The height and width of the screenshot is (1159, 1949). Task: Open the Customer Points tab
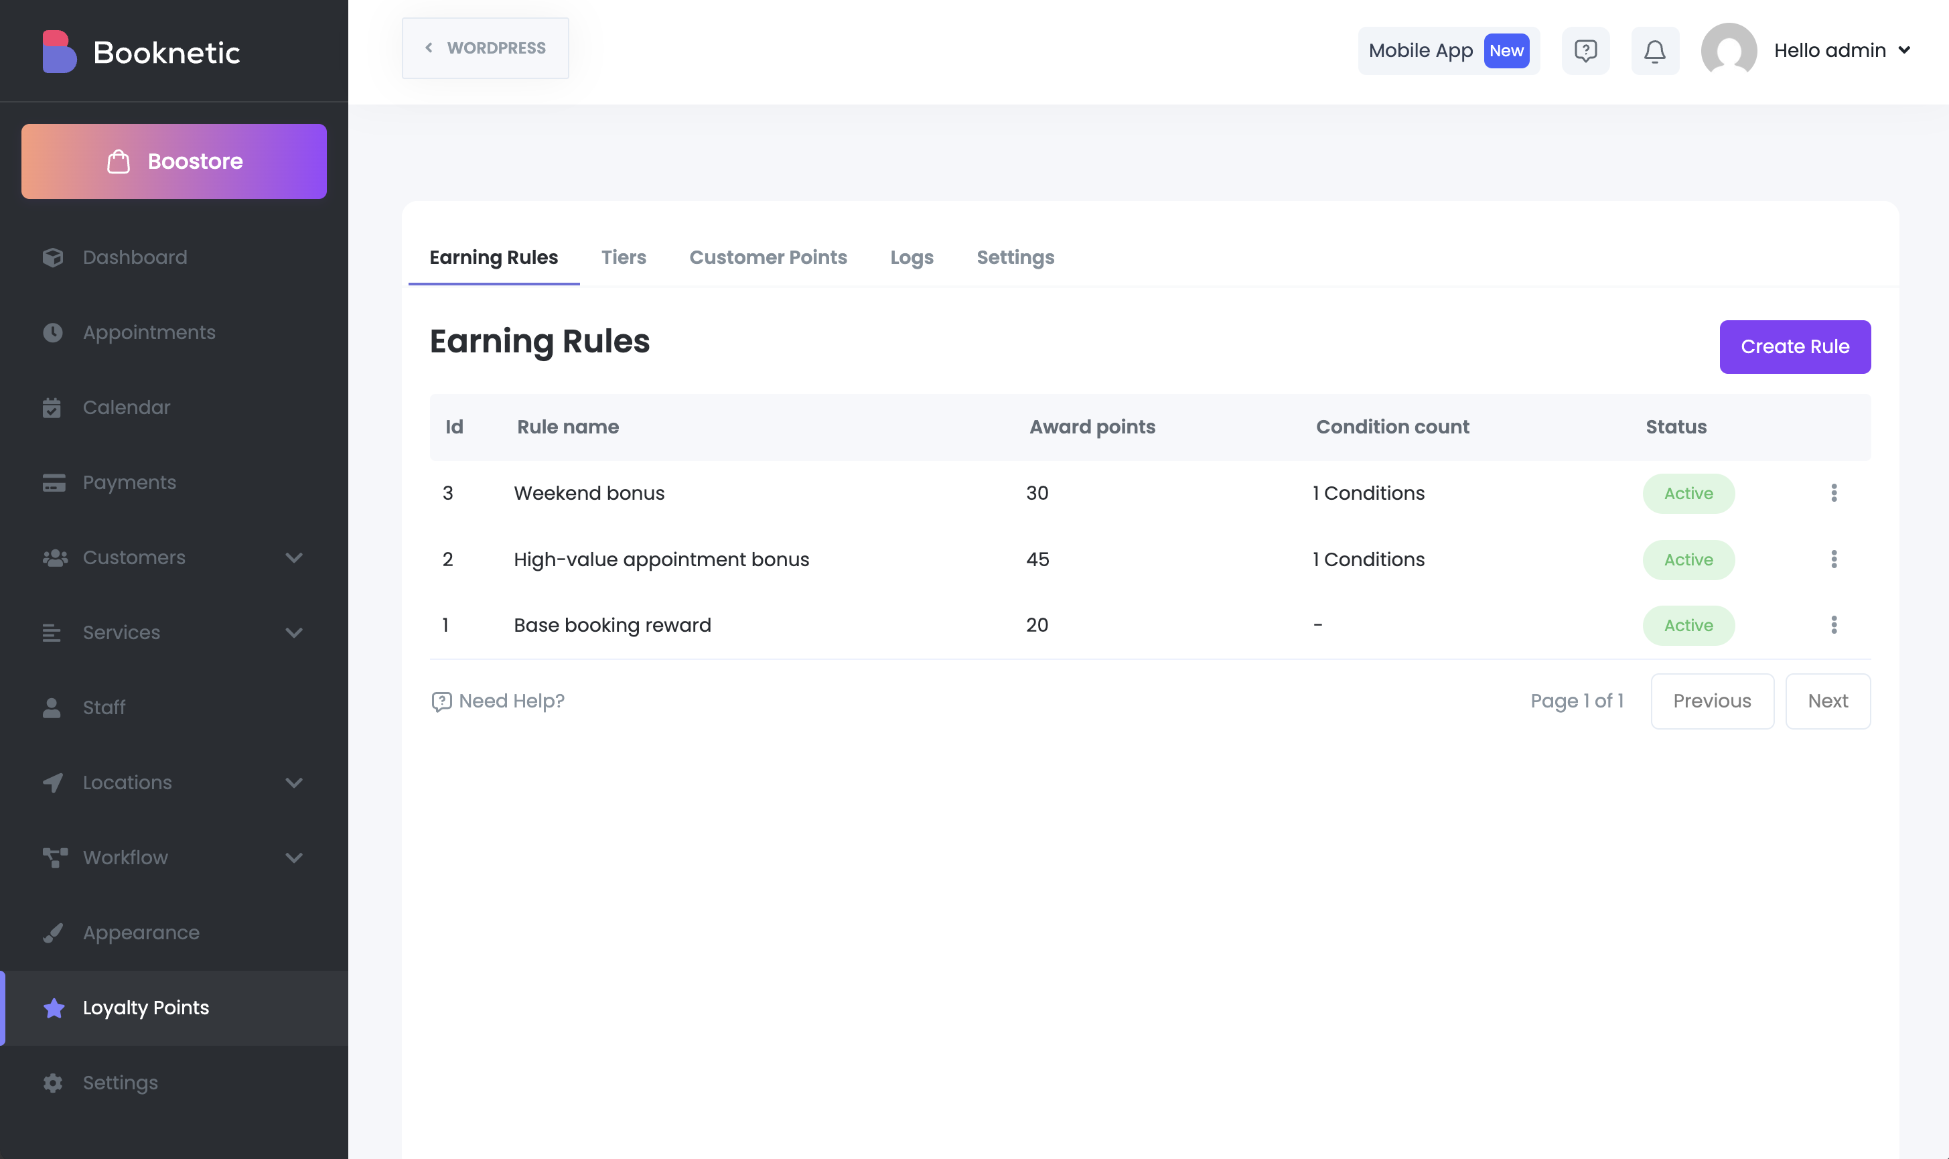(x=768, y=258)
